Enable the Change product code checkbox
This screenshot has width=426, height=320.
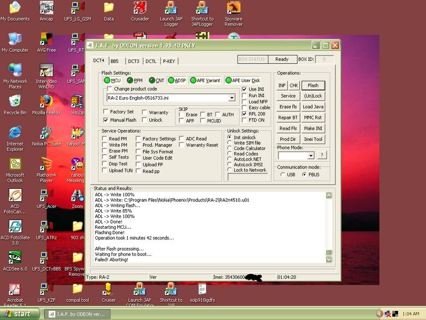click(110, 89)
